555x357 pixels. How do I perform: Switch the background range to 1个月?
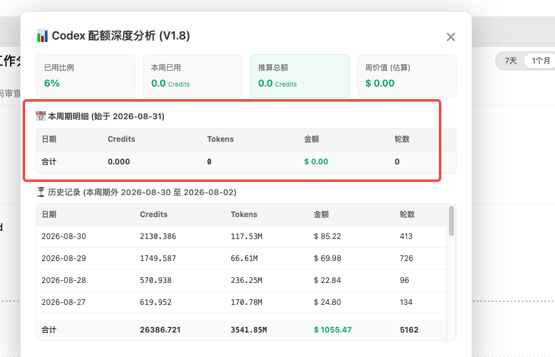pos(541,61)
